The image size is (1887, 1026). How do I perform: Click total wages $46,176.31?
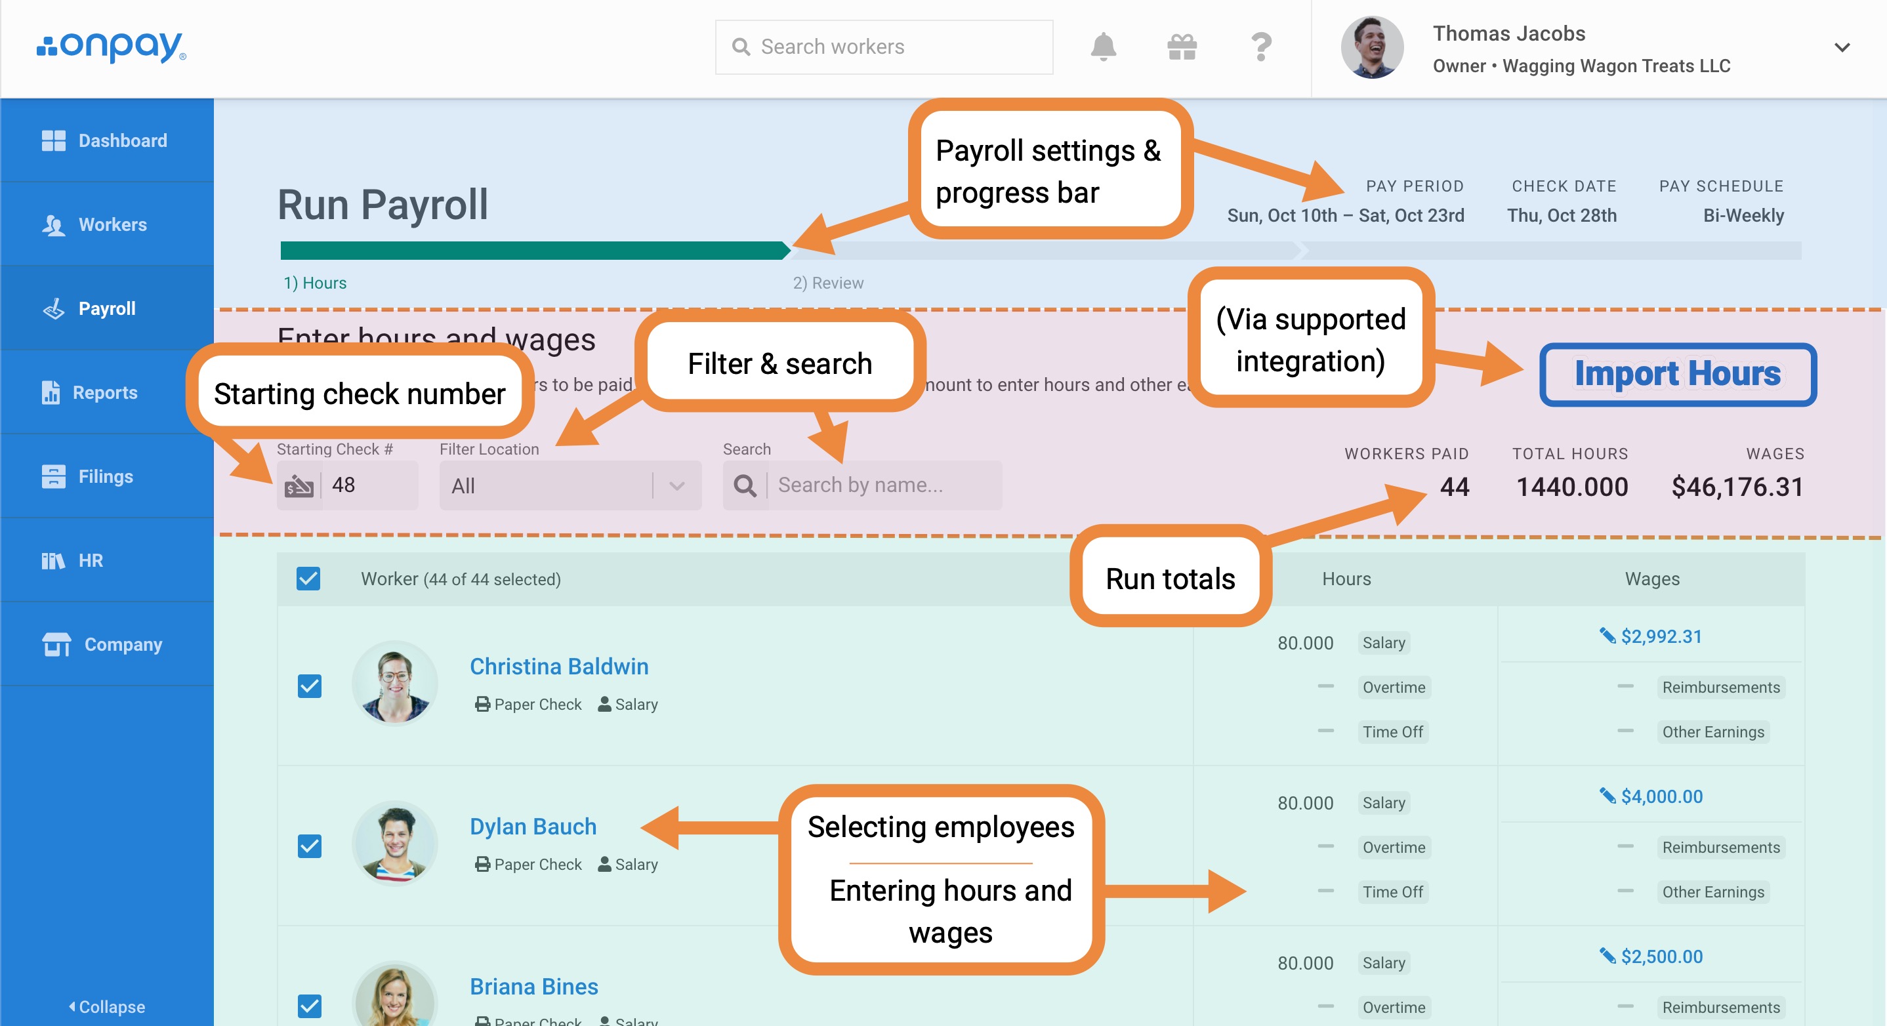[1737, 487]
